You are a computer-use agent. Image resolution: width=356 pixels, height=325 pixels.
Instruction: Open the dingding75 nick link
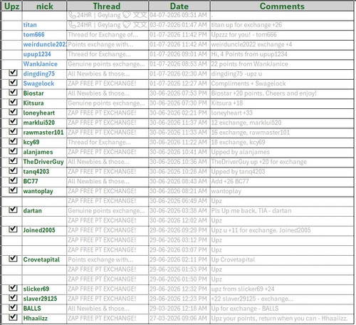(39, 74)
